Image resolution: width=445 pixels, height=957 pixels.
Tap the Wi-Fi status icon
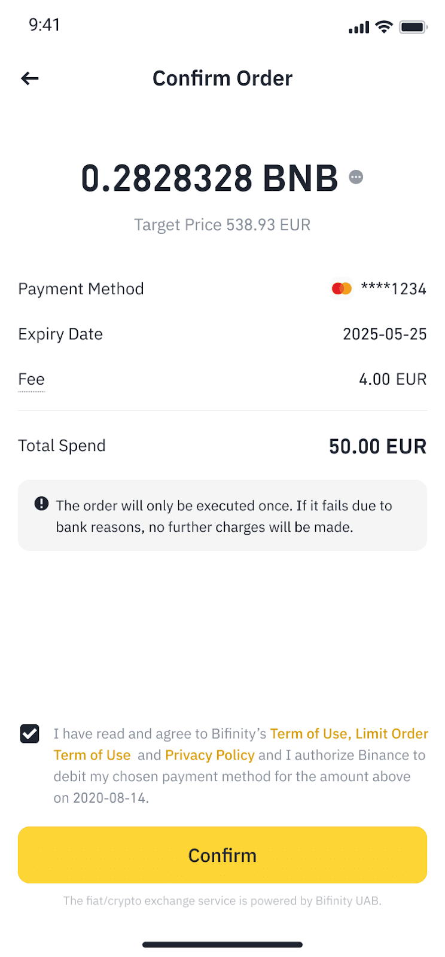click(384, 27)
